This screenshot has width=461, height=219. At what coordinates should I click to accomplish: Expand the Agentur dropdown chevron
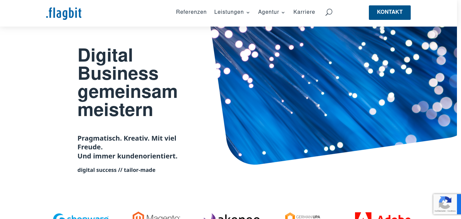[283, 12]
